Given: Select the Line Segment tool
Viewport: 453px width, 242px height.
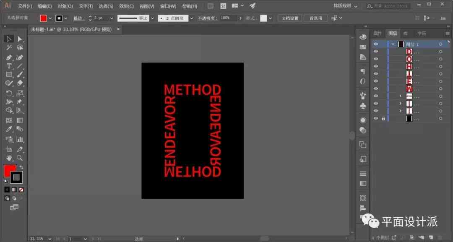Looking at the screenshot, I should [x=20, y=66].
